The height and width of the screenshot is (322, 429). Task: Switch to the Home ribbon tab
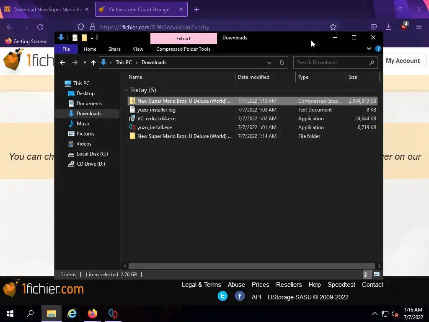tap(90, 49)
